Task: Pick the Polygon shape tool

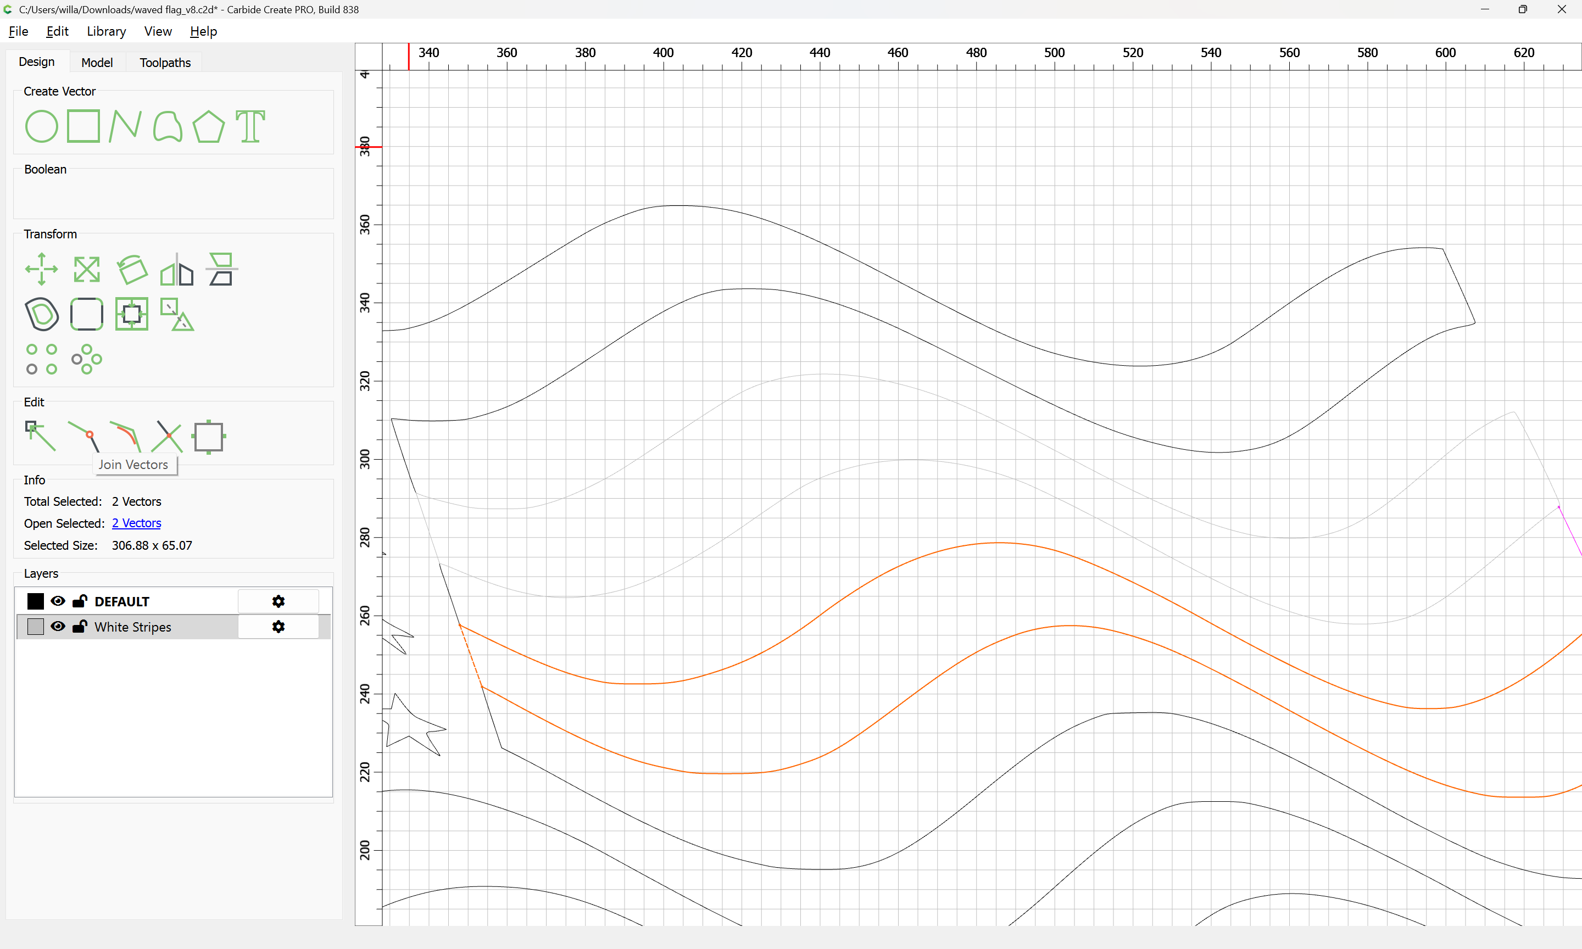Action: coord(208,126)
